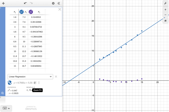
Task: Zoom out on the graph
Action: click(x=165, y=15)
